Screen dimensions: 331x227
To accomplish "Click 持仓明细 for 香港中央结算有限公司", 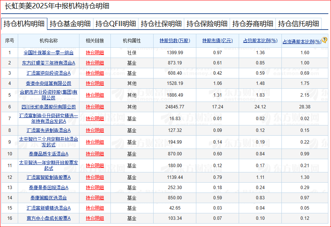I will click(95, 83).
